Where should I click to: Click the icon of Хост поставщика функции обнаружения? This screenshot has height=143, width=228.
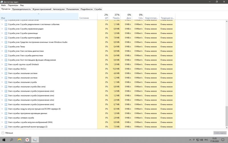coord(6,60)
